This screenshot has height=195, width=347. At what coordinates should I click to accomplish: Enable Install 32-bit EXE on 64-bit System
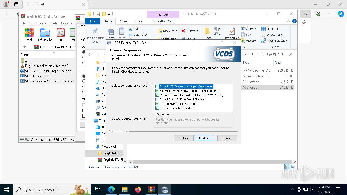pos(157,99)
